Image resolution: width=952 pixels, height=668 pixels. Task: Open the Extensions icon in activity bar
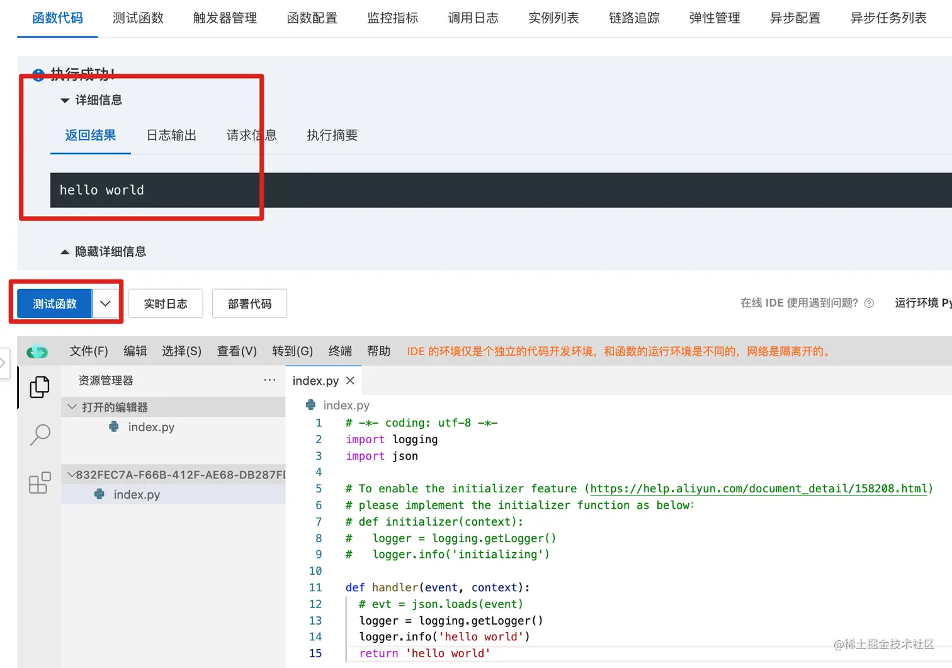40,483
